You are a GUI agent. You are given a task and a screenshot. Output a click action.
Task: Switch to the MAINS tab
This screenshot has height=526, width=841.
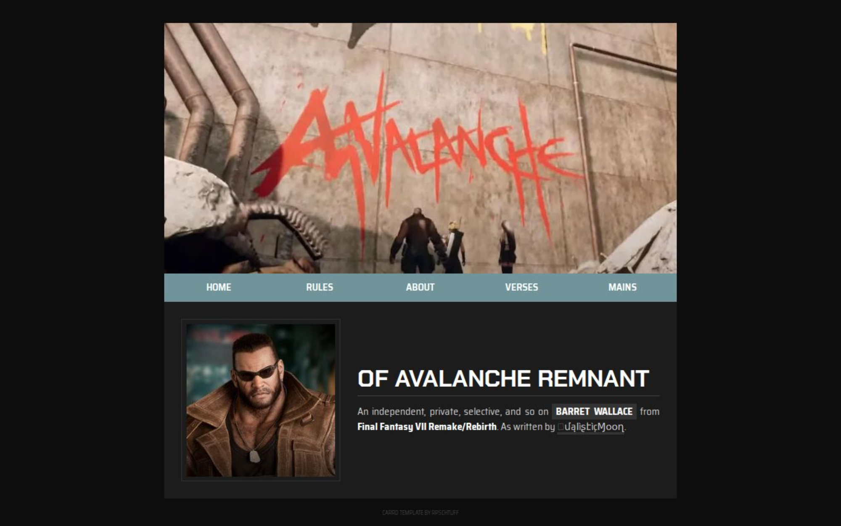(622, 287)
